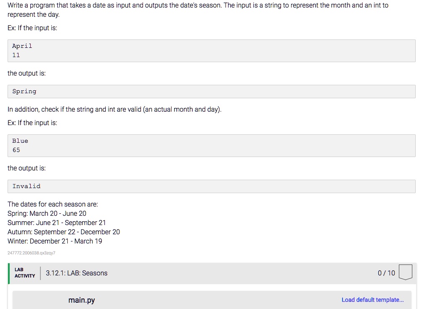Click 'The dates for each season are:' text
The width and height of the screenshot is (430, 309).
click(53, 204)
